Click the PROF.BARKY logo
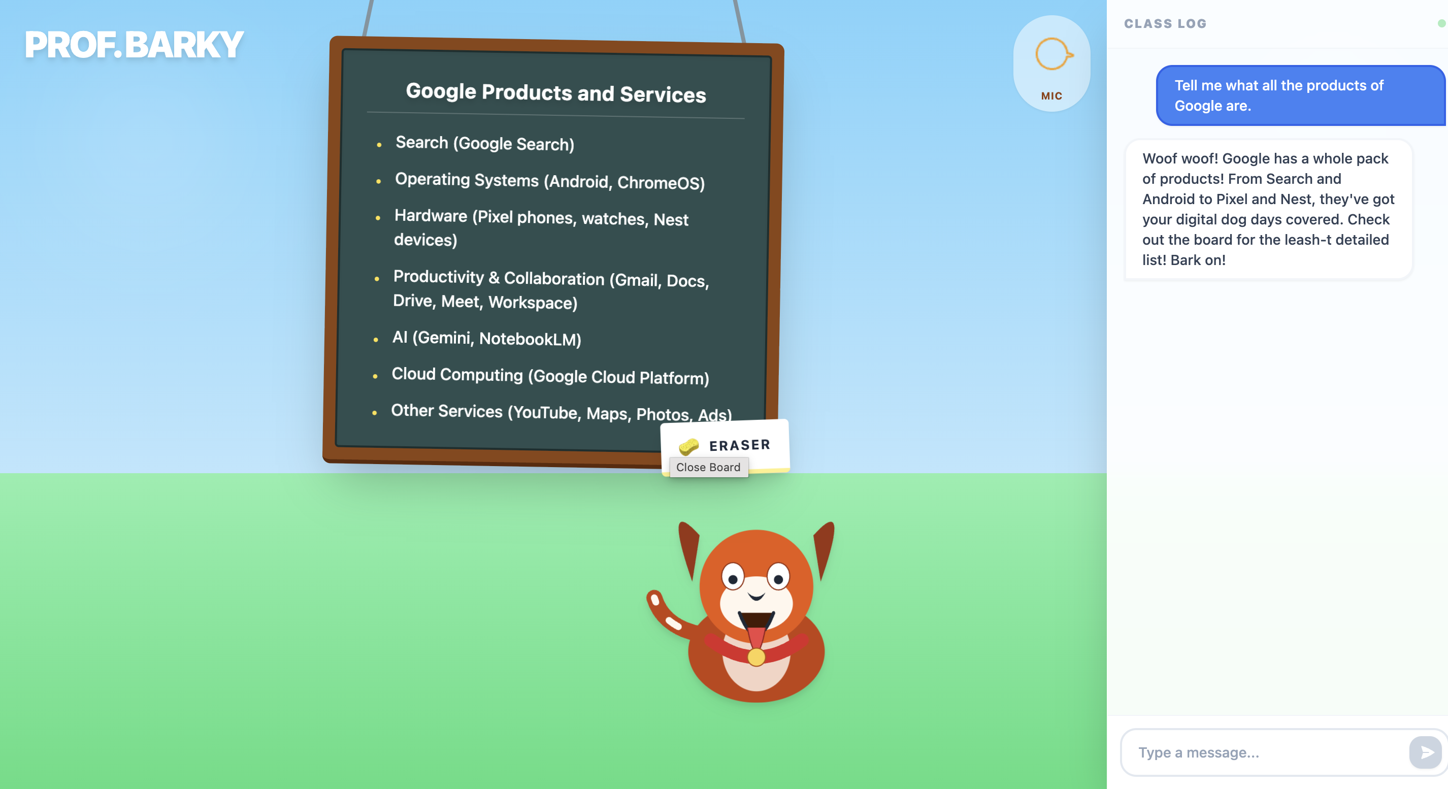The image size is (1448, 789). [134, 44]
